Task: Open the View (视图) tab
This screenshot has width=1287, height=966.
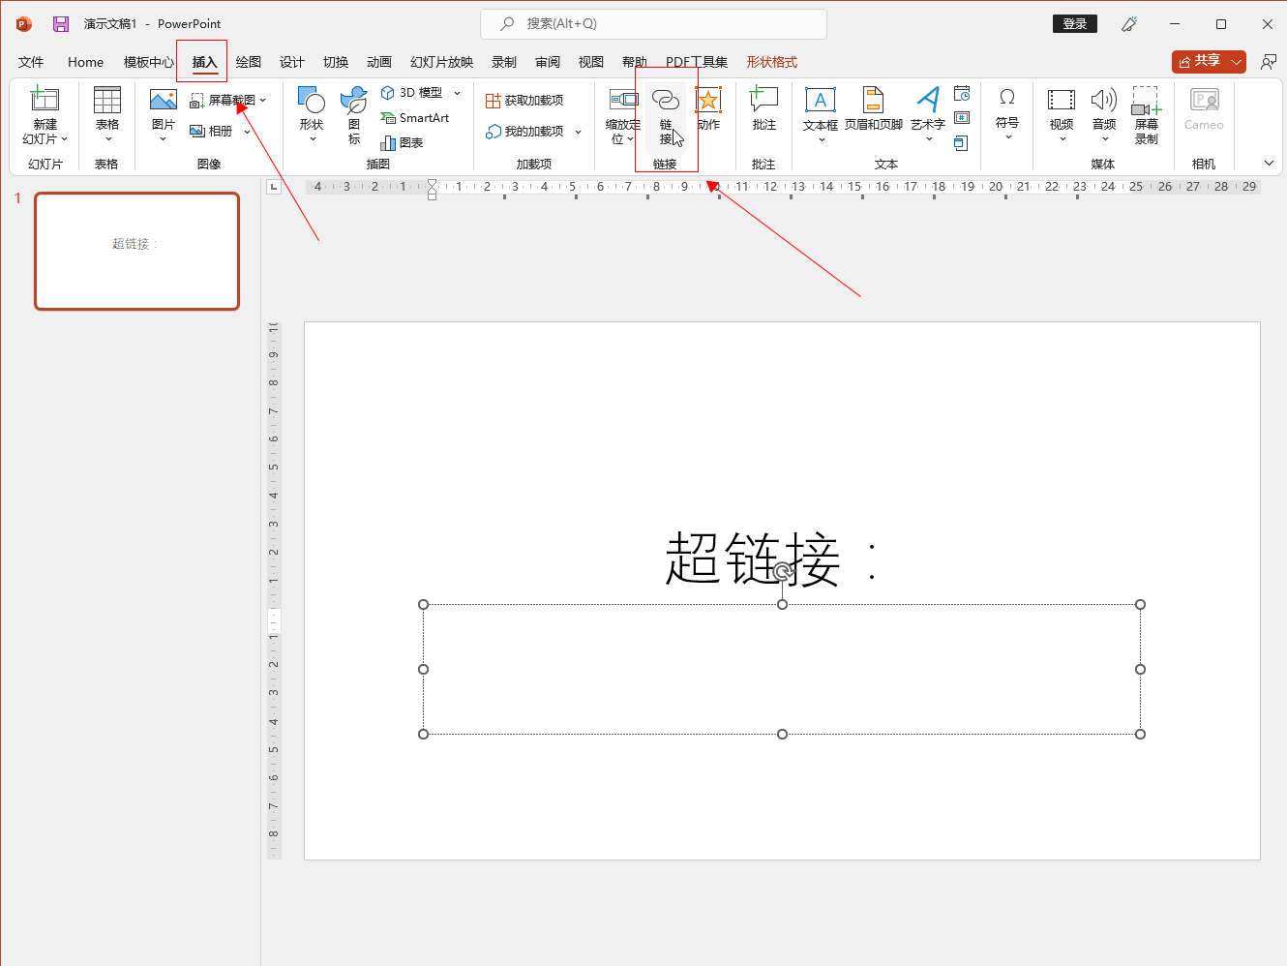Action: pos(591,62)
